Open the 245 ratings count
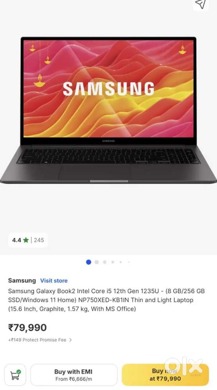This screenshot has width=217, height=390. [39, 240]
